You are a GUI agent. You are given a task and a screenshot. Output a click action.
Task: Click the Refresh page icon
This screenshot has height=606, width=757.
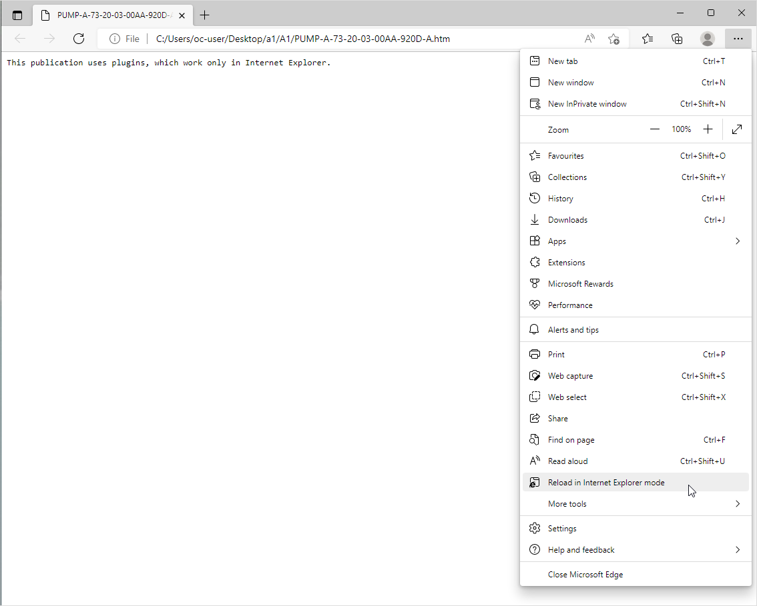tap(79, 39)
